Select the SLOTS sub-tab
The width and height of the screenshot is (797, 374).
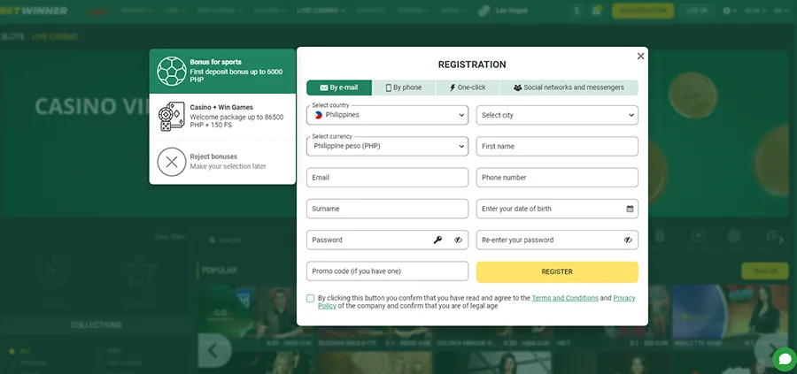click(x=12, y=36)
